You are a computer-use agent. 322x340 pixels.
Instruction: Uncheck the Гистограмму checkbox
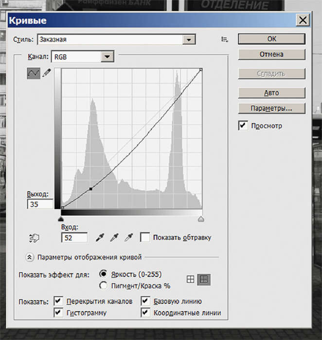pyautogui.click(x=58, y=313)
